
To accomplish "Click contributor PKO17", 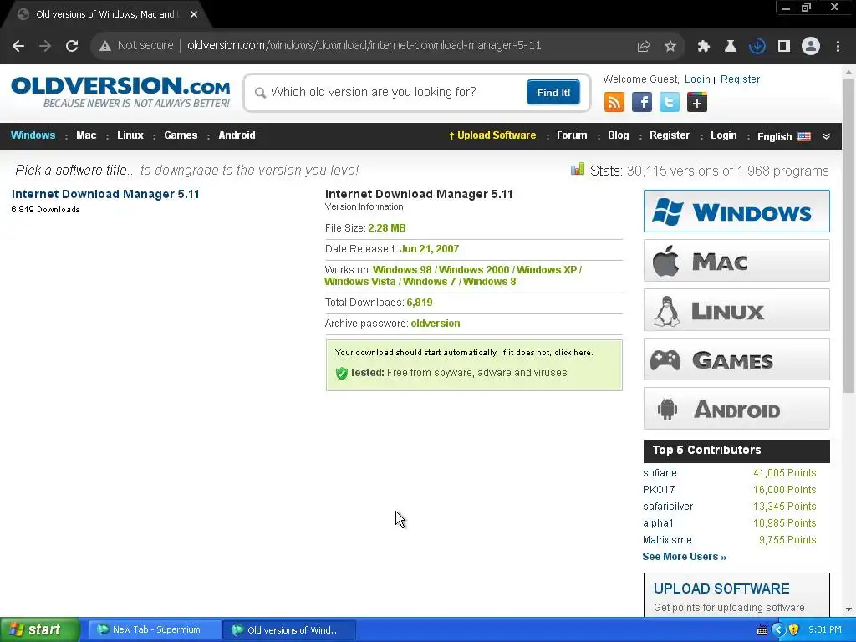I will click(659, 490).
